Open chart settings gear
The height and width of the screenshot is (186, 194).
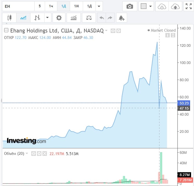click(59, 18)
